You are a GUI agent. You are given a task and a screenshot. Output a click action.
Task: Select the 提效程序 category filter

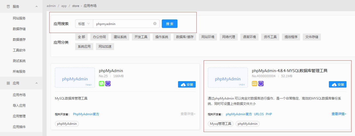click(x=291, y=37)
